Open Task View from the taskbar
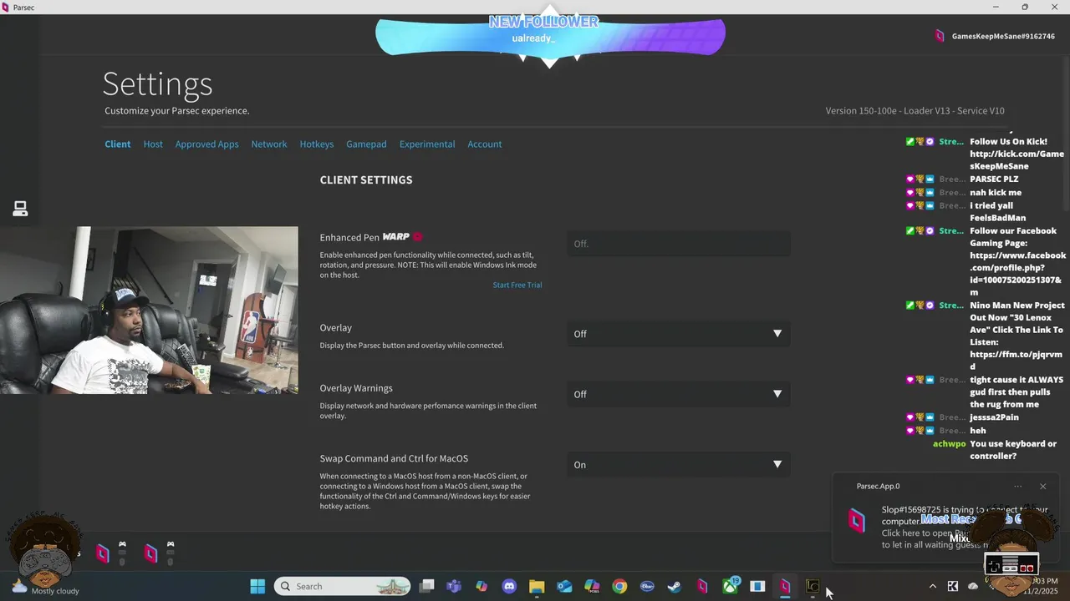 (x=426, y=586)
